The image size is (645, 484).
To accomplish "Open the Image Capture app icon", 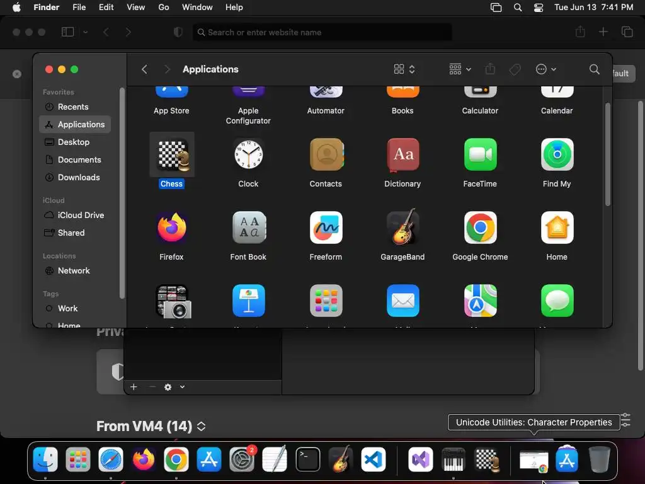I will 173,301.
